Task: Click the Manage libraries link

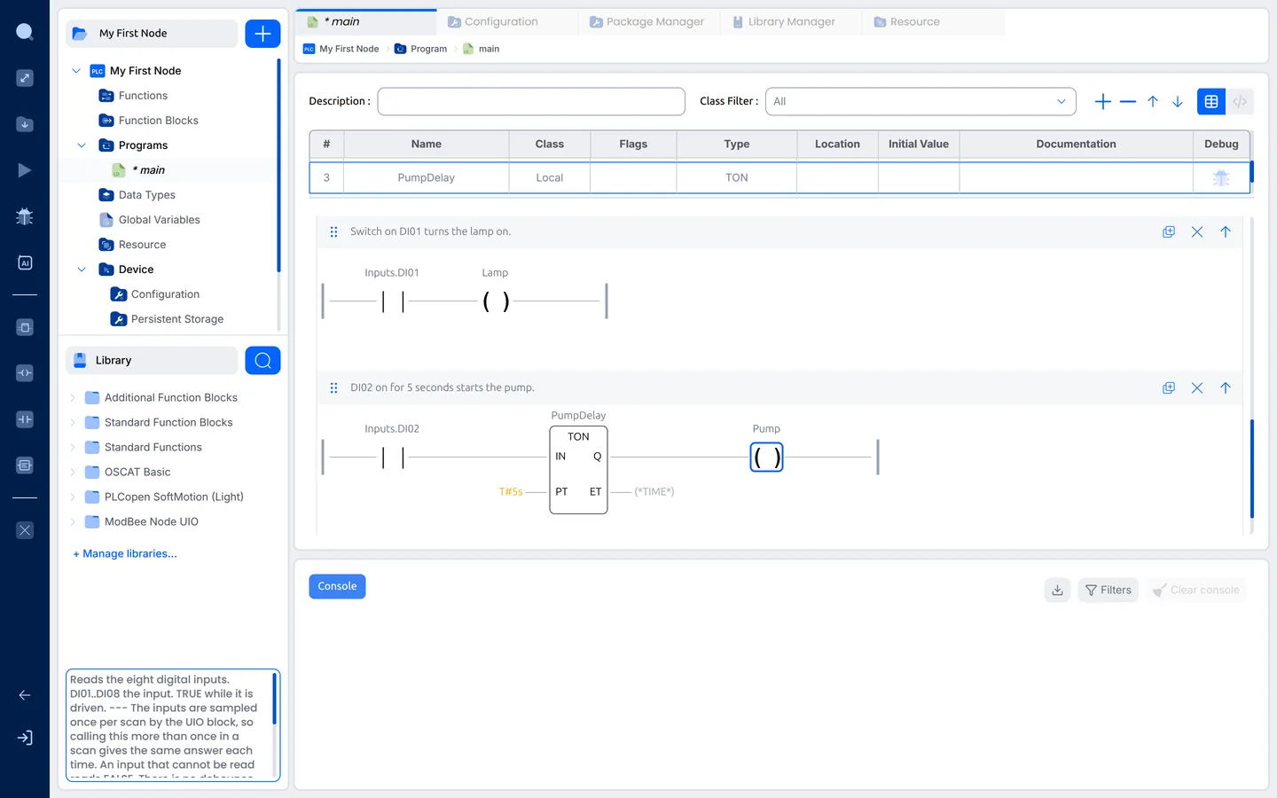Action: pos(125,554)
